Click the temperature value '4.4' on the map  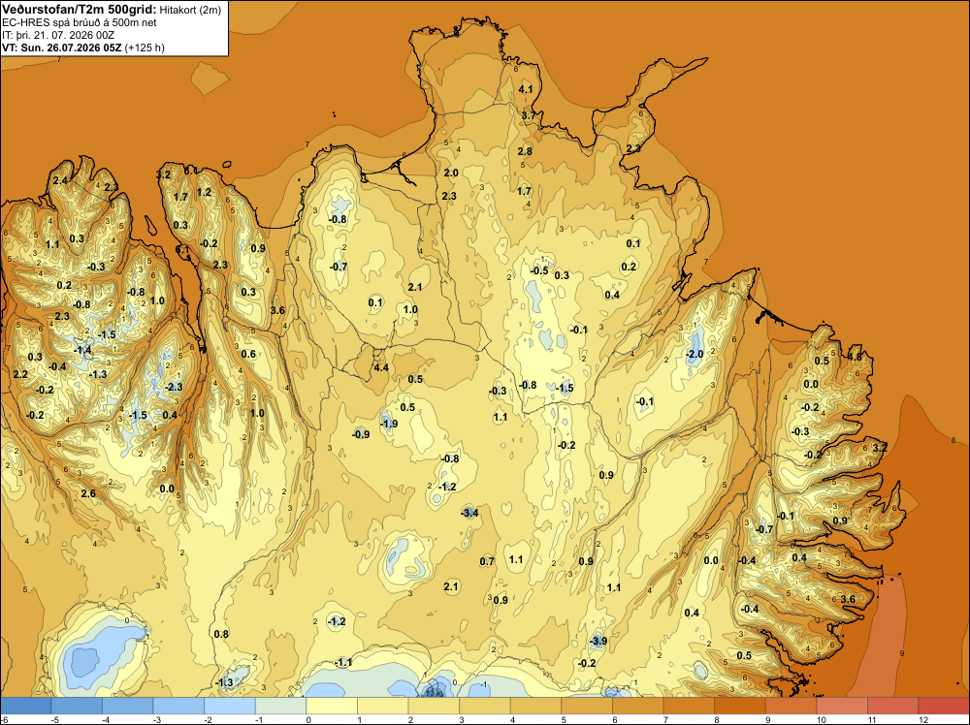coord(381,367)
